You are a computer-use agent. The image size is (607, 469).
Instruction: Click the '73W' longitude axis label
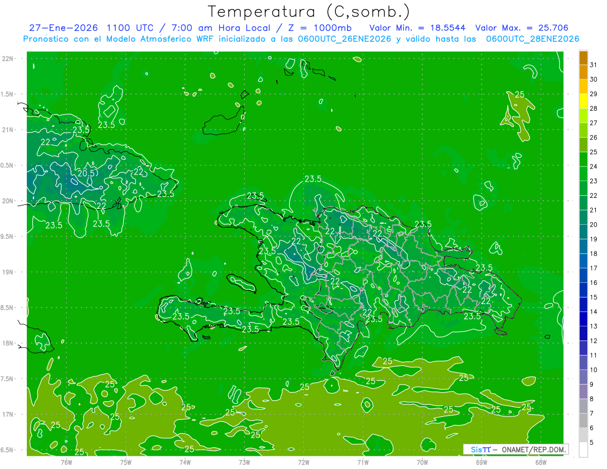click(244, 462)
